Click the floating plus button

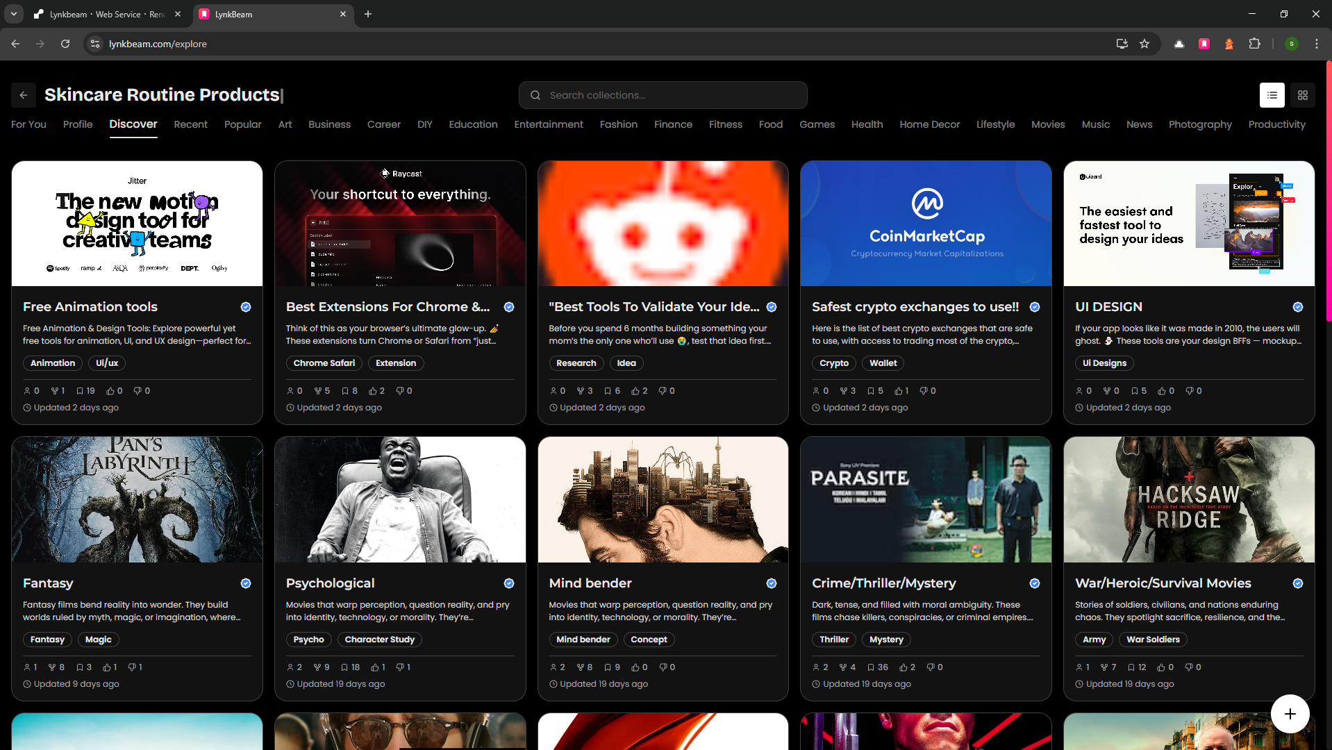click(1290, 713)
